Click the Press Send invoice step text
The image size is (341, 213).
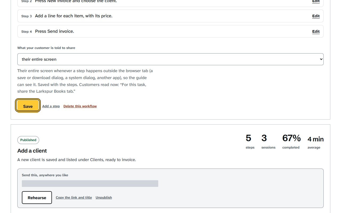pos(55,31)
